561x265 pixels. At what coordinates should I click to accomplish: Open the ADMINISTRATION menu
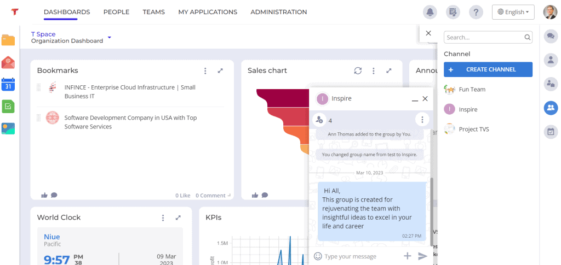279,12
